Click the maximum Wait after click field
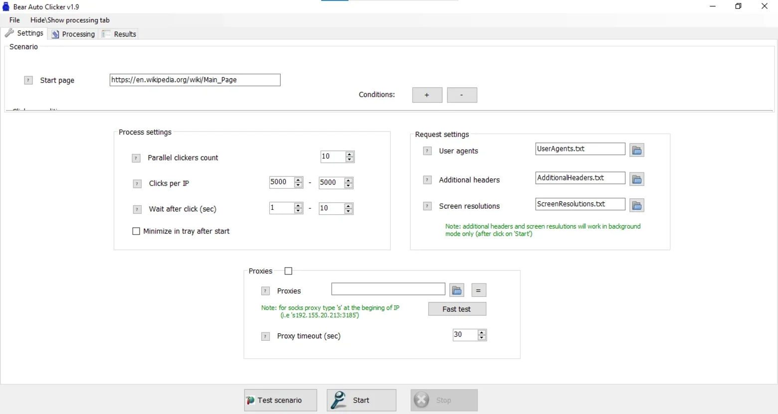778x414 pixels. pyautogui.click(x=332, y=208)
